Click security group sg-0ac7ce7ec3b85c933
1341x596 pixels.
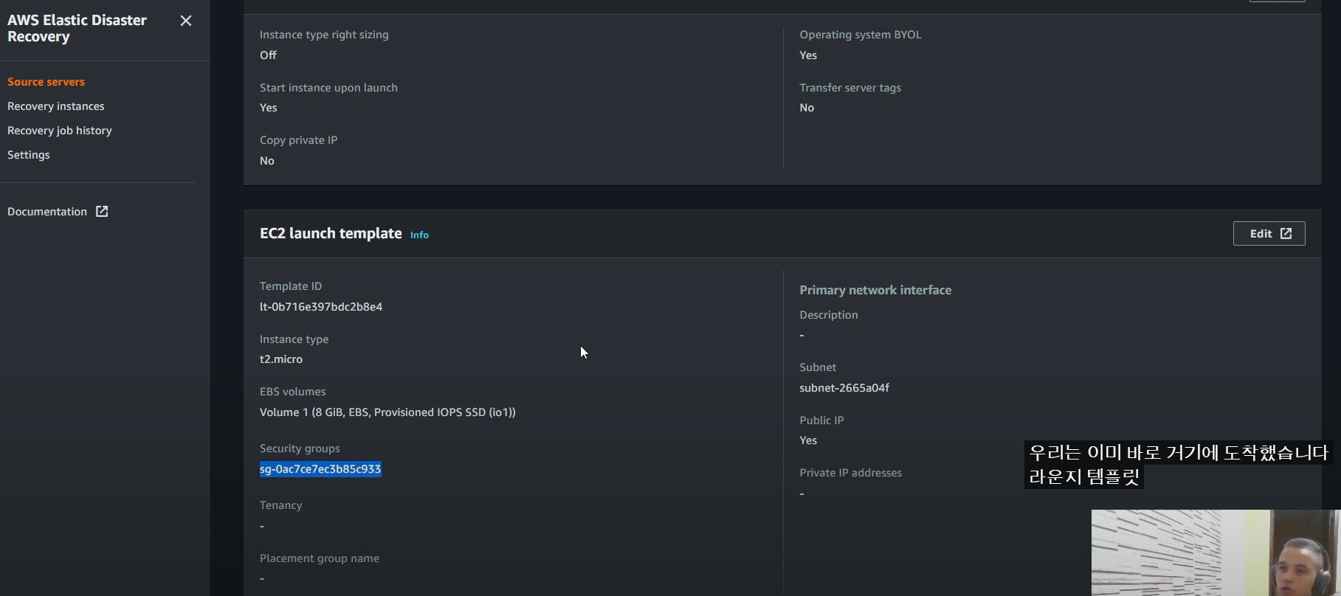[320, 469]
